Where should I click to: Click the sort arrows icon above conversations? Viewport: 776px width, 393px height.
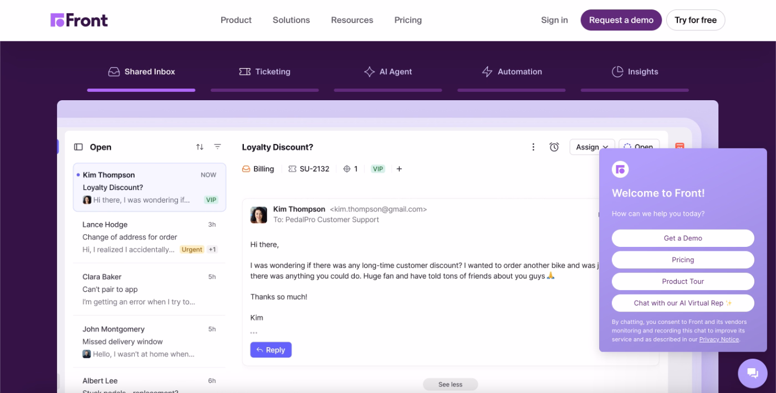[x=199, y=146]
